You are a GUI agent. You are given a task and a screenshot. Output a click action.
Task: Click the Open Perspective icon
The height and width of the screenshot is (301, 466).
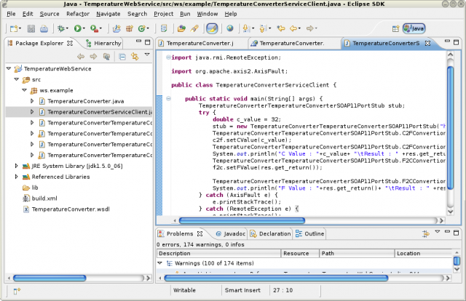[x=395, y=29]
